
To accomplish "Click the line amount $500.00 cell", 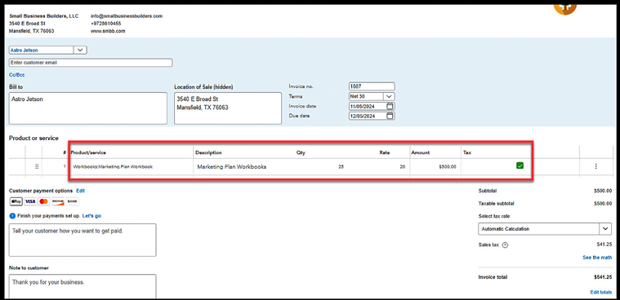I will [435, 166].
